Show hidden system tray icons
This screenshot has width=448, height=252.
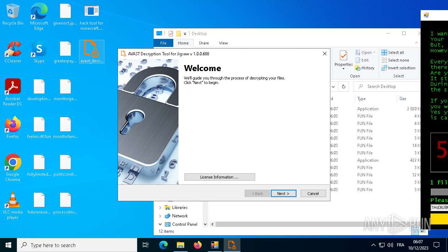(373, 245)
